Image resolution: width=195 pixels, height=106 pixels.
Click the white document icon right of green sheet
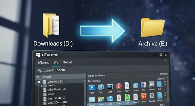click(136, 97)
